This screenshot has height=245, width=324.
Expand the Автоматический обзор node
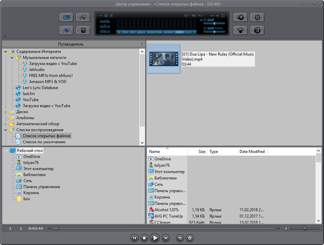(x=6, y=124)
